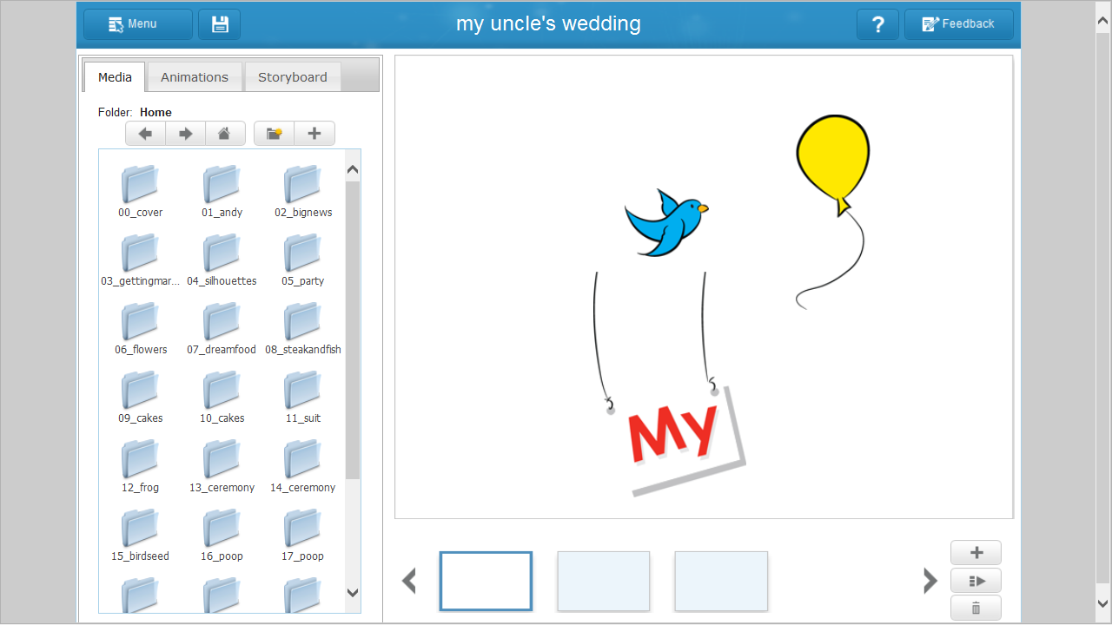Create a new folder with the folder icon
Image resolution: width=1112 pixels, height=625 pixels.
tap(275, 134)
